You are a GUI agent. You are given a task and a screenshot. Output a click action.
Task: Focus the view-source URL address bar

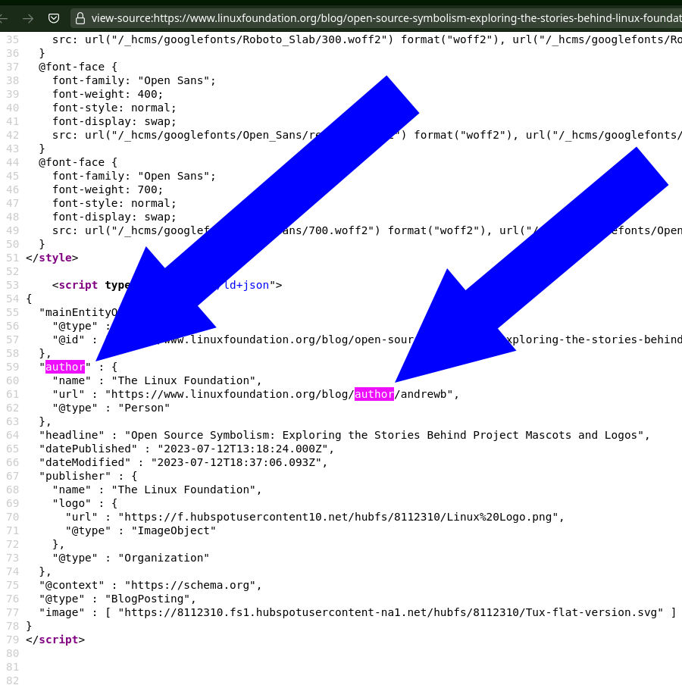point(379,18)
